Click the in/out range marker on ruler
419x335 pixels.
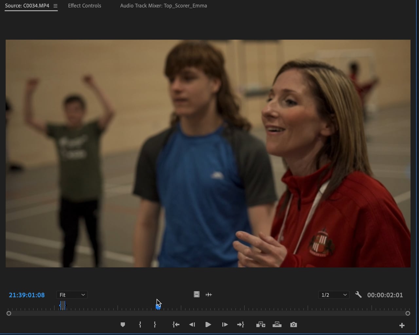[x=63, y=306]
